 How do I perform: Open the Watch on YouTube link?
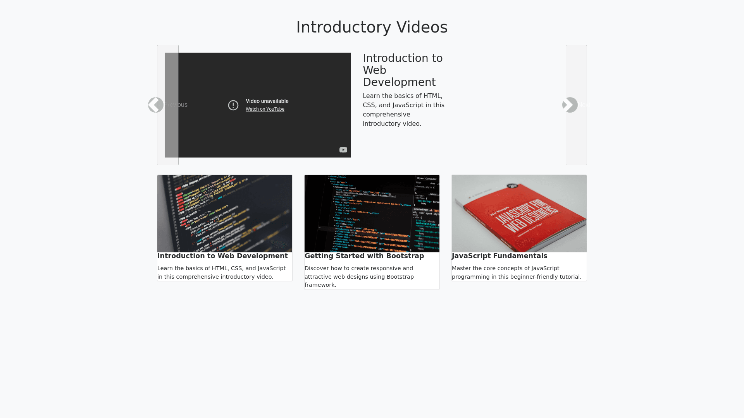click(265, 109)
